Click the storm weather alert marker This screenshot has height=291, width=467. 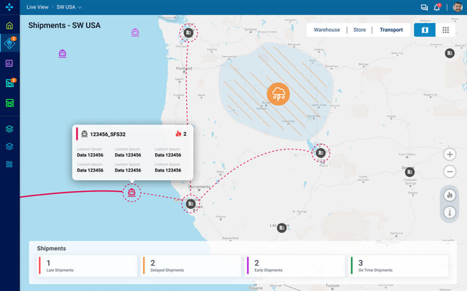click(278, 93)
